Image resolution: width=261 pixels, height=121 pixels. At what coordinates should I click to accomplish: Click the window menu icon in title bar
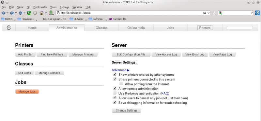[x=3, y=2]
